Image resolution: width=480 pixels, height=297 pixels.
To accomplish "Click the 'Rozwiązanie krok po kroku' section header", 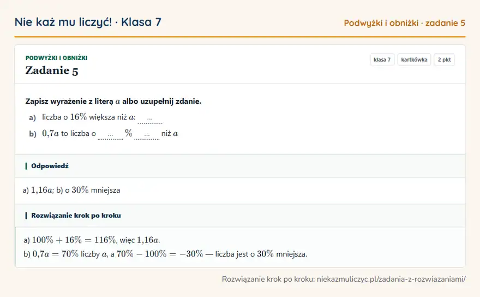I will 240,216.
